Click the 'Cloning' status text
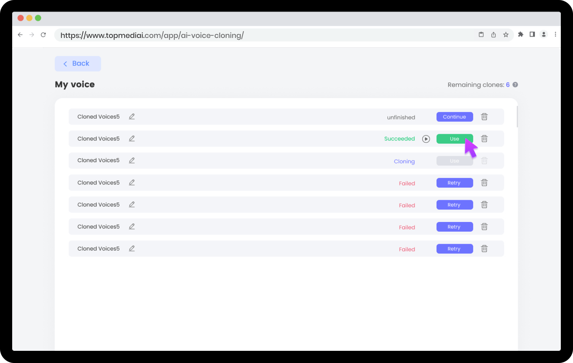Viewport: 573px width, 363px height. click(404, 161)
